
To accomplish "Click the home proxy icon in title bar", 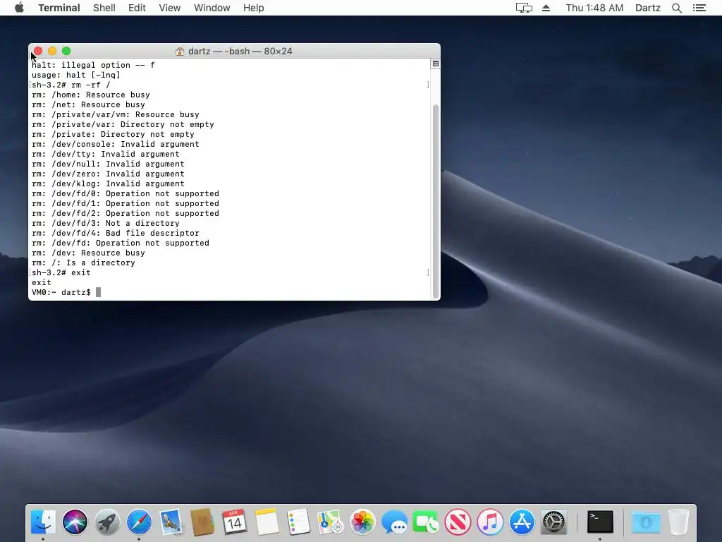I will (180, 51).
